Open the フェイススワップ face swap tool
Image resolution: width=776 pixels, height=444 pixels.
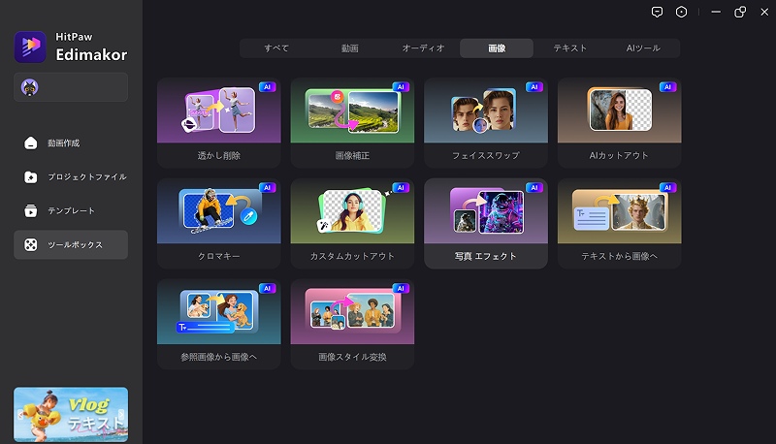tap(486, 123)
